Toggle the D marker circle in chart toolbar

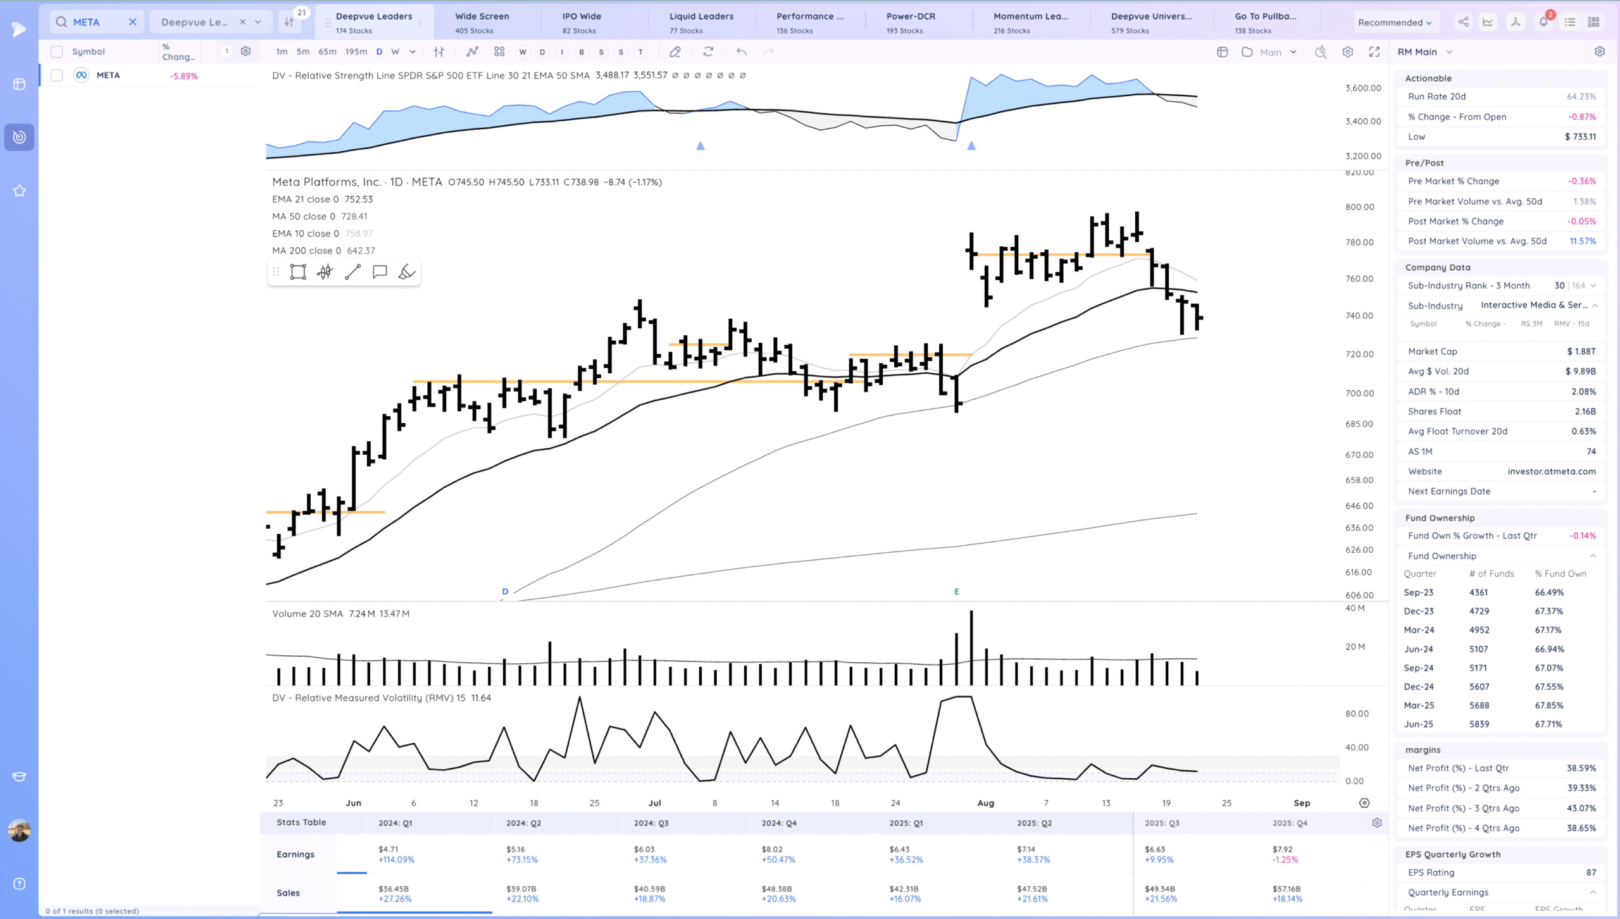pyautogui.click(x=542, y=52)
